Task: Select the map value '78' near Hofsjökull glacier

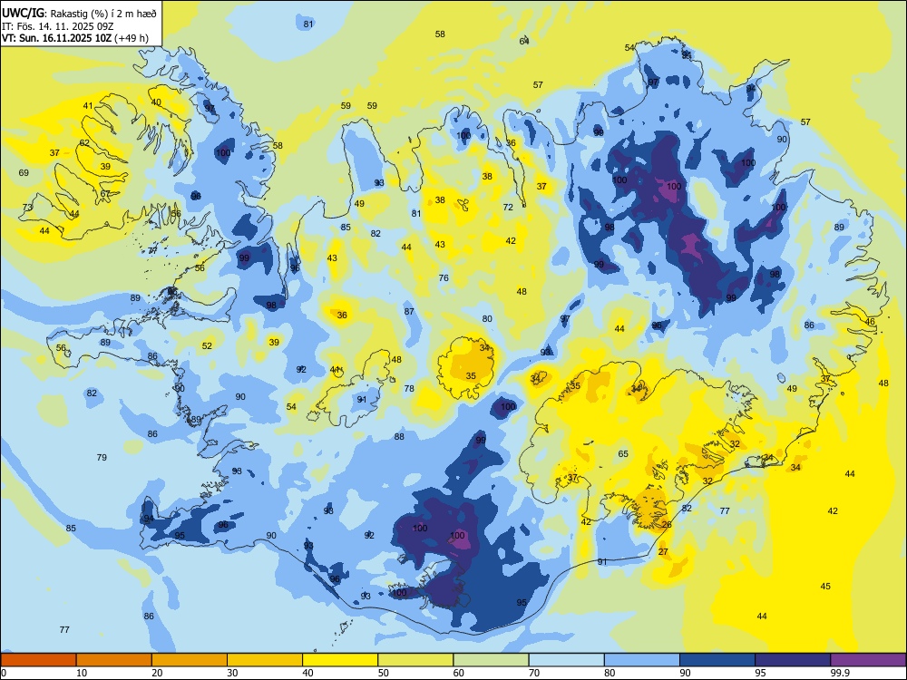Action: click(410, 389)
